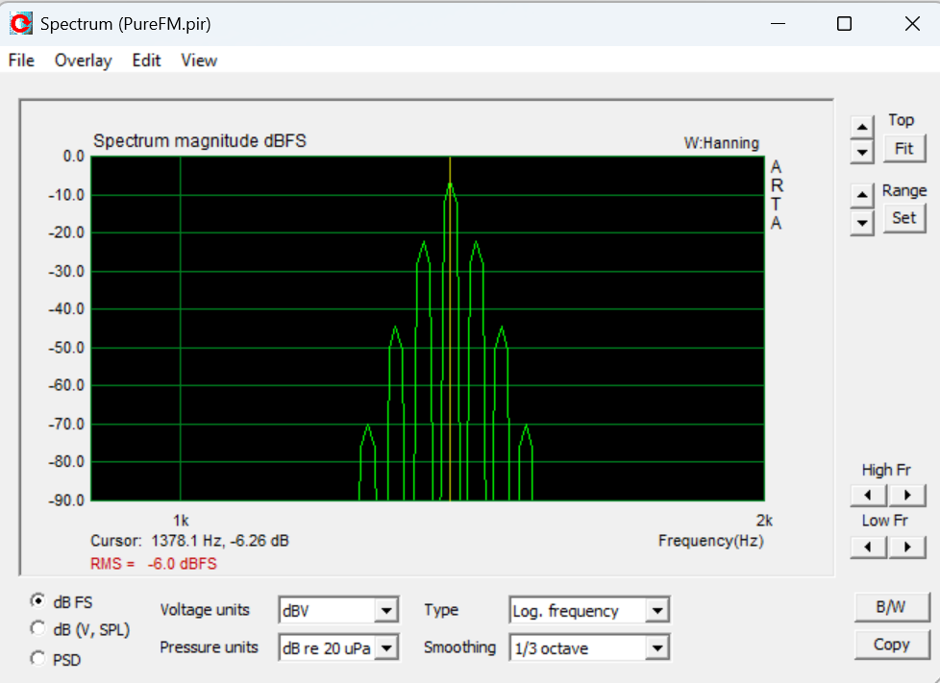Select the PSD radio button
This screenshot has width=940, height=683.
[37, 658]
